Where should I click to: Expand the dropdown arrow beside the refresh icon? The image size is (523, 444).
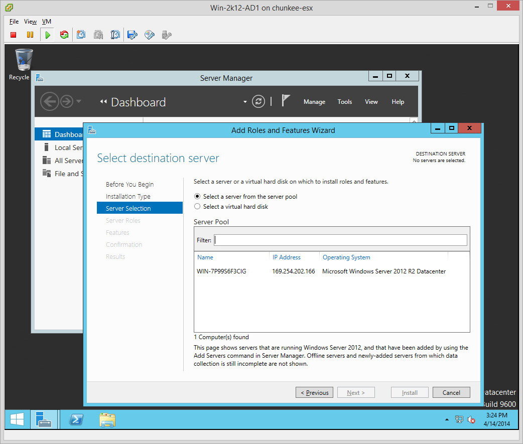click(x=245, y=102)
